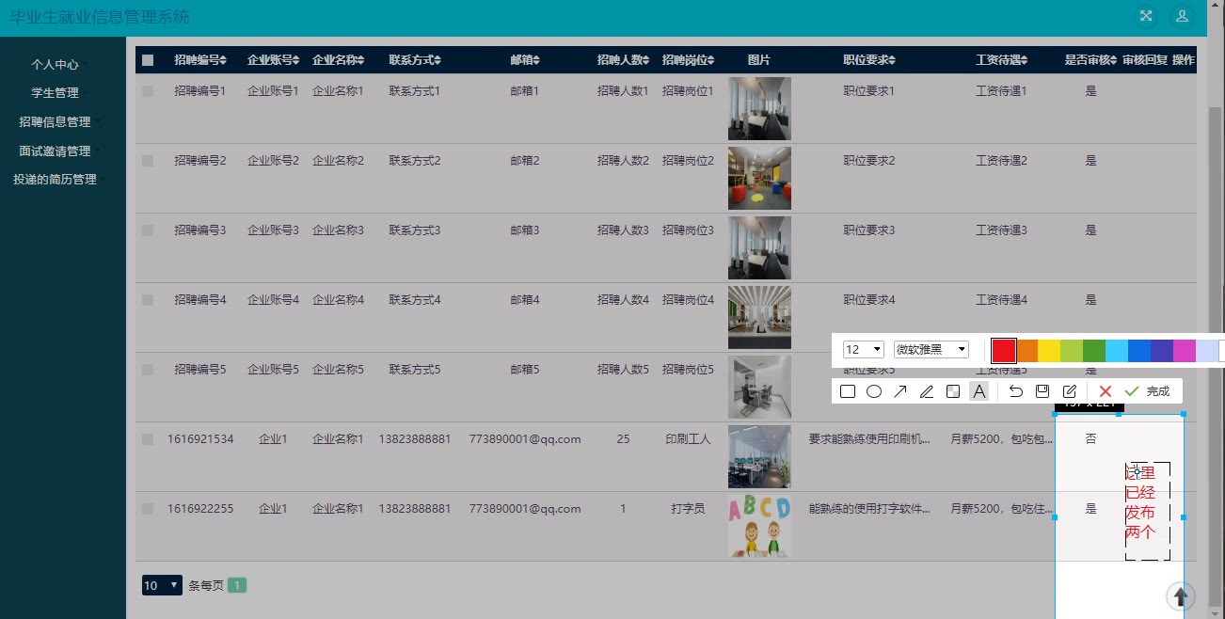Open 投递的简历管理 sidebar menu
Image resolution: width=1225 pixels, height=619 pixels.
coord(55,180)
